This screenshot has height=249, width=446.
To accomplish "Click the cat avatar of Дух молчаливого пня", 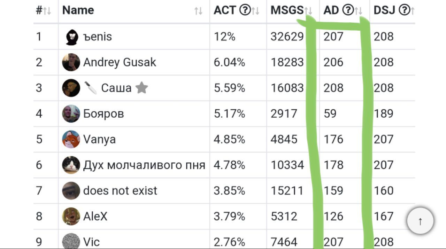I will pos(71,165).
